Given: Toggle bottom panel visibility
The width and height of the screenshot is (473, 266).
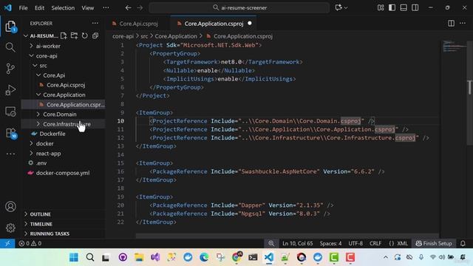Looking at the screenshot, I should tap(404, 8).
